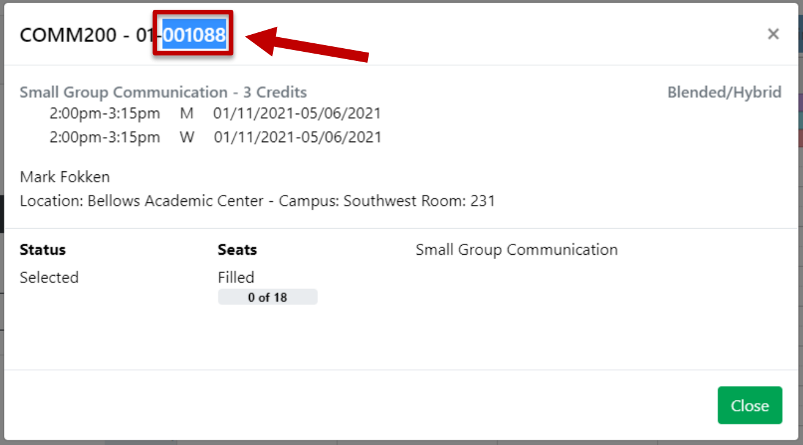Click instructor name Mark Fokken

65,177
